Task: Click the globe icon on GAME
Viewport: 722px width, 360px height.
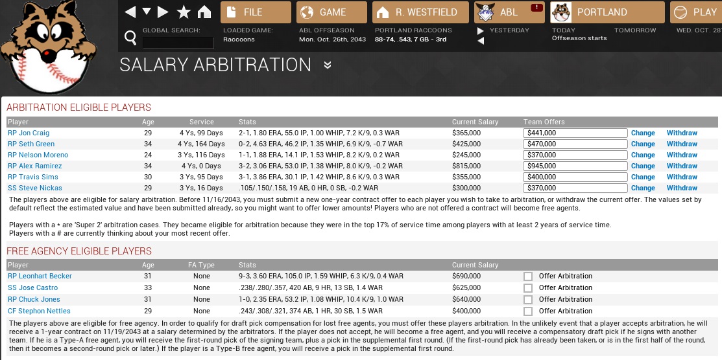Action: [x=307, y=12]
